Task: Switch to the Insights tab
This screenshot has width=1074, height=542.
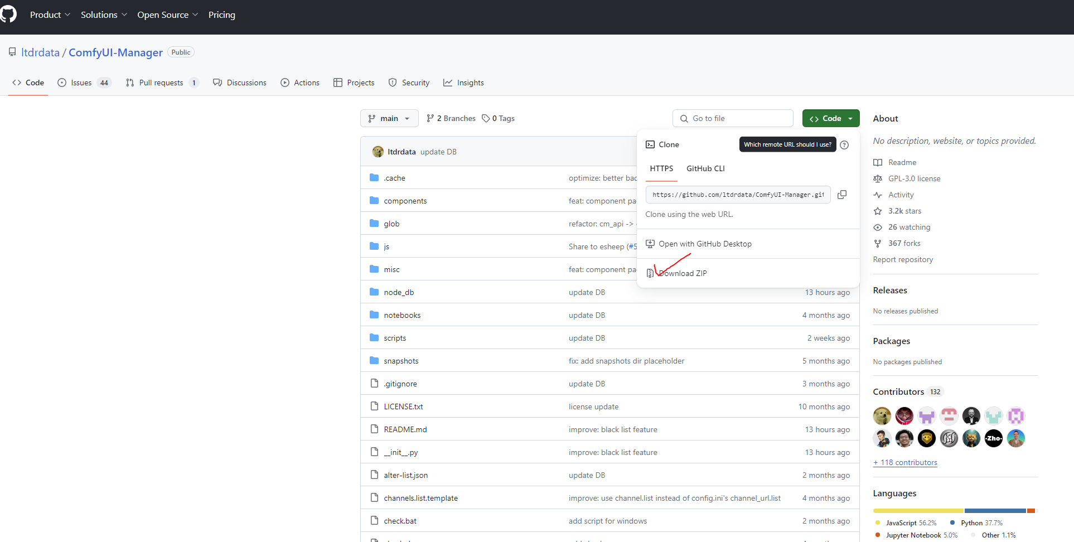Action: (x=463, y=83)
